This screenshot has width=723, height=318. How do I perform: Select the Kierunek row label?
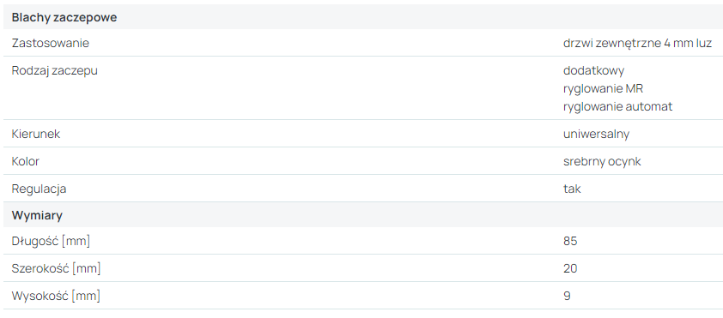tap(36, 135)
